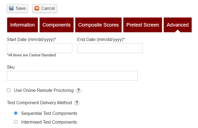Select the Intermixed Test Components radio button
Image resolution: width=198 pixels, height=128 pixels.
pyautogui.click(x=16, y=122)
